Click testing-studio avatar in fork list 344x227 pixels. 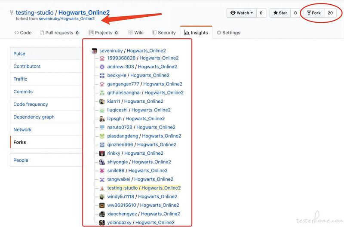pyautogui.click(x=102, y=188)
